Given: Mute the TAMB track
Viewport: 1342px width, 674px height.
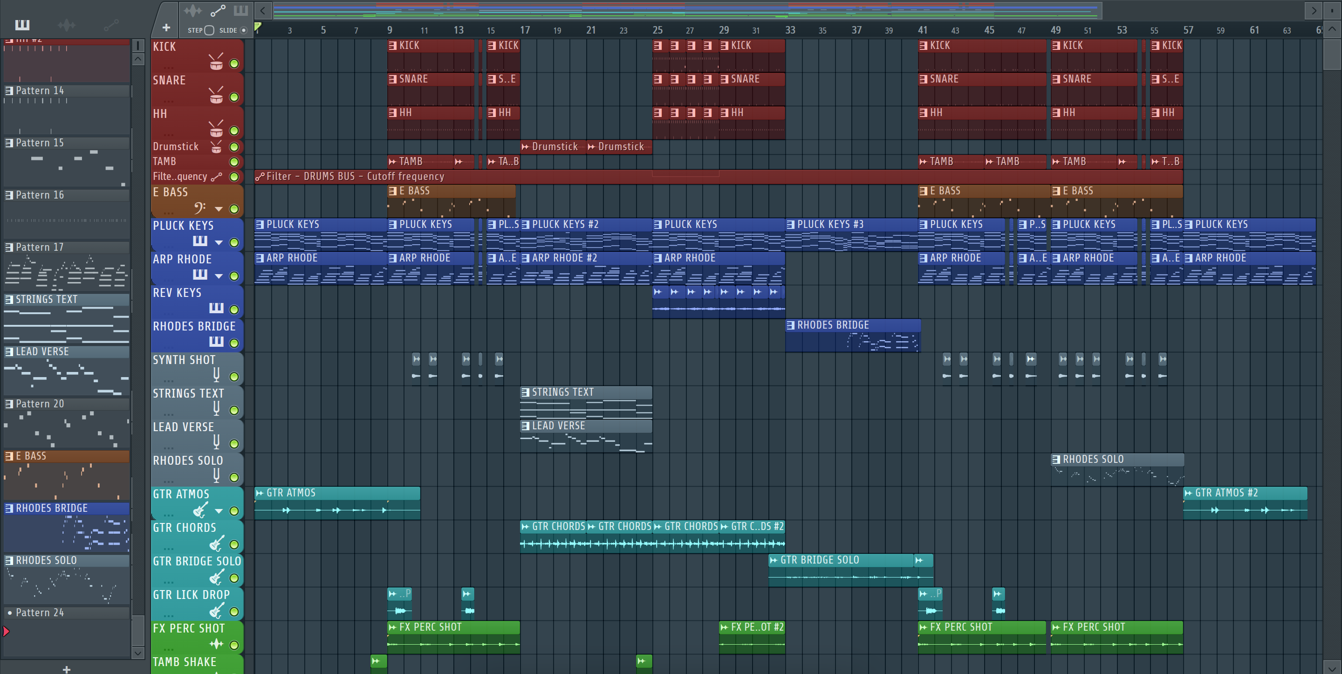Looking at the screenshot, I should coord(234,162).
